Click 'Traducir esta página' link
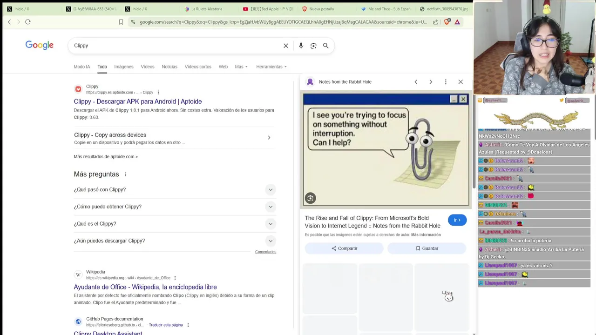 tap(166, 325)
